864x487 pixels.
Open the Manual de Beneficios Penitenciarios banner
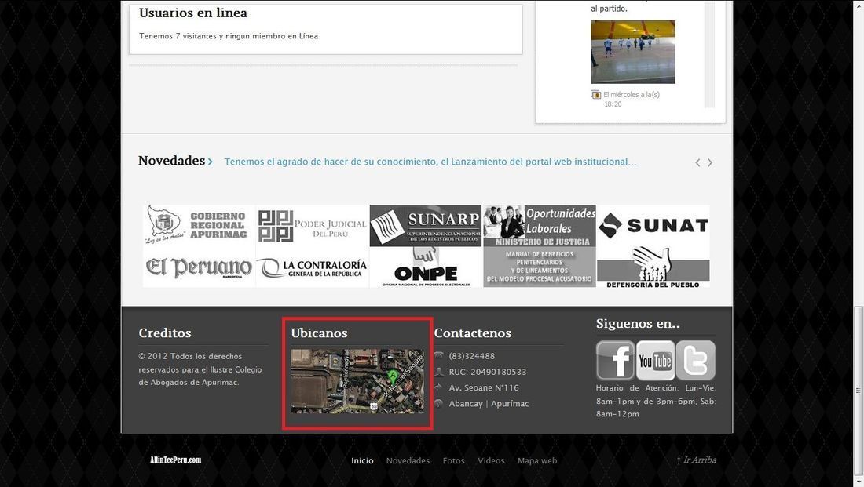540,267
